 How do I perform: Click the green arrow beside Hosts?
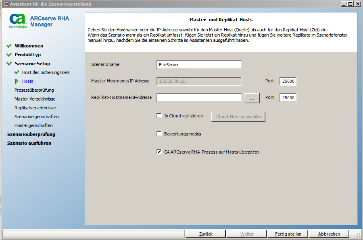[x=17, y=81]
